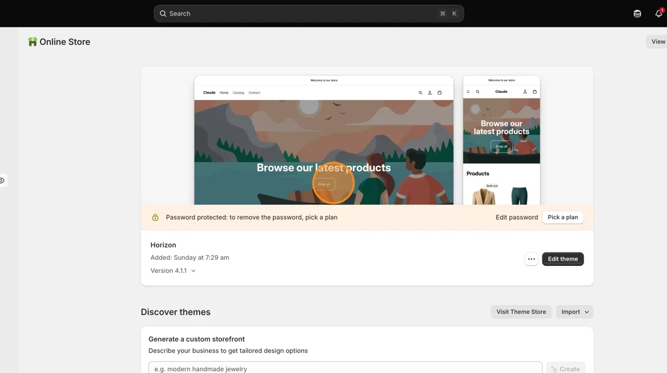Click the Products heading in mobile preview
Image resolution: width=667 pixels, height=373 pixels.
(x=478, y=173)
